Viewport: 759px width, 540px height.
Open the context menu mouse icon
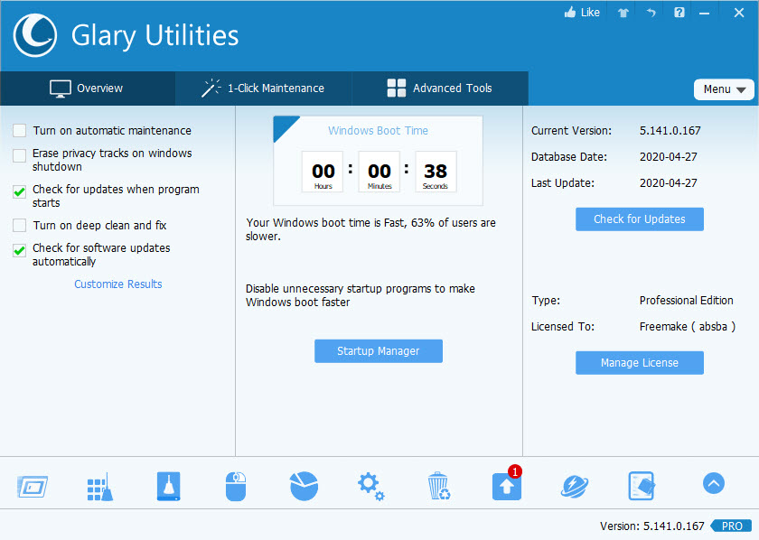pos(236,487)
